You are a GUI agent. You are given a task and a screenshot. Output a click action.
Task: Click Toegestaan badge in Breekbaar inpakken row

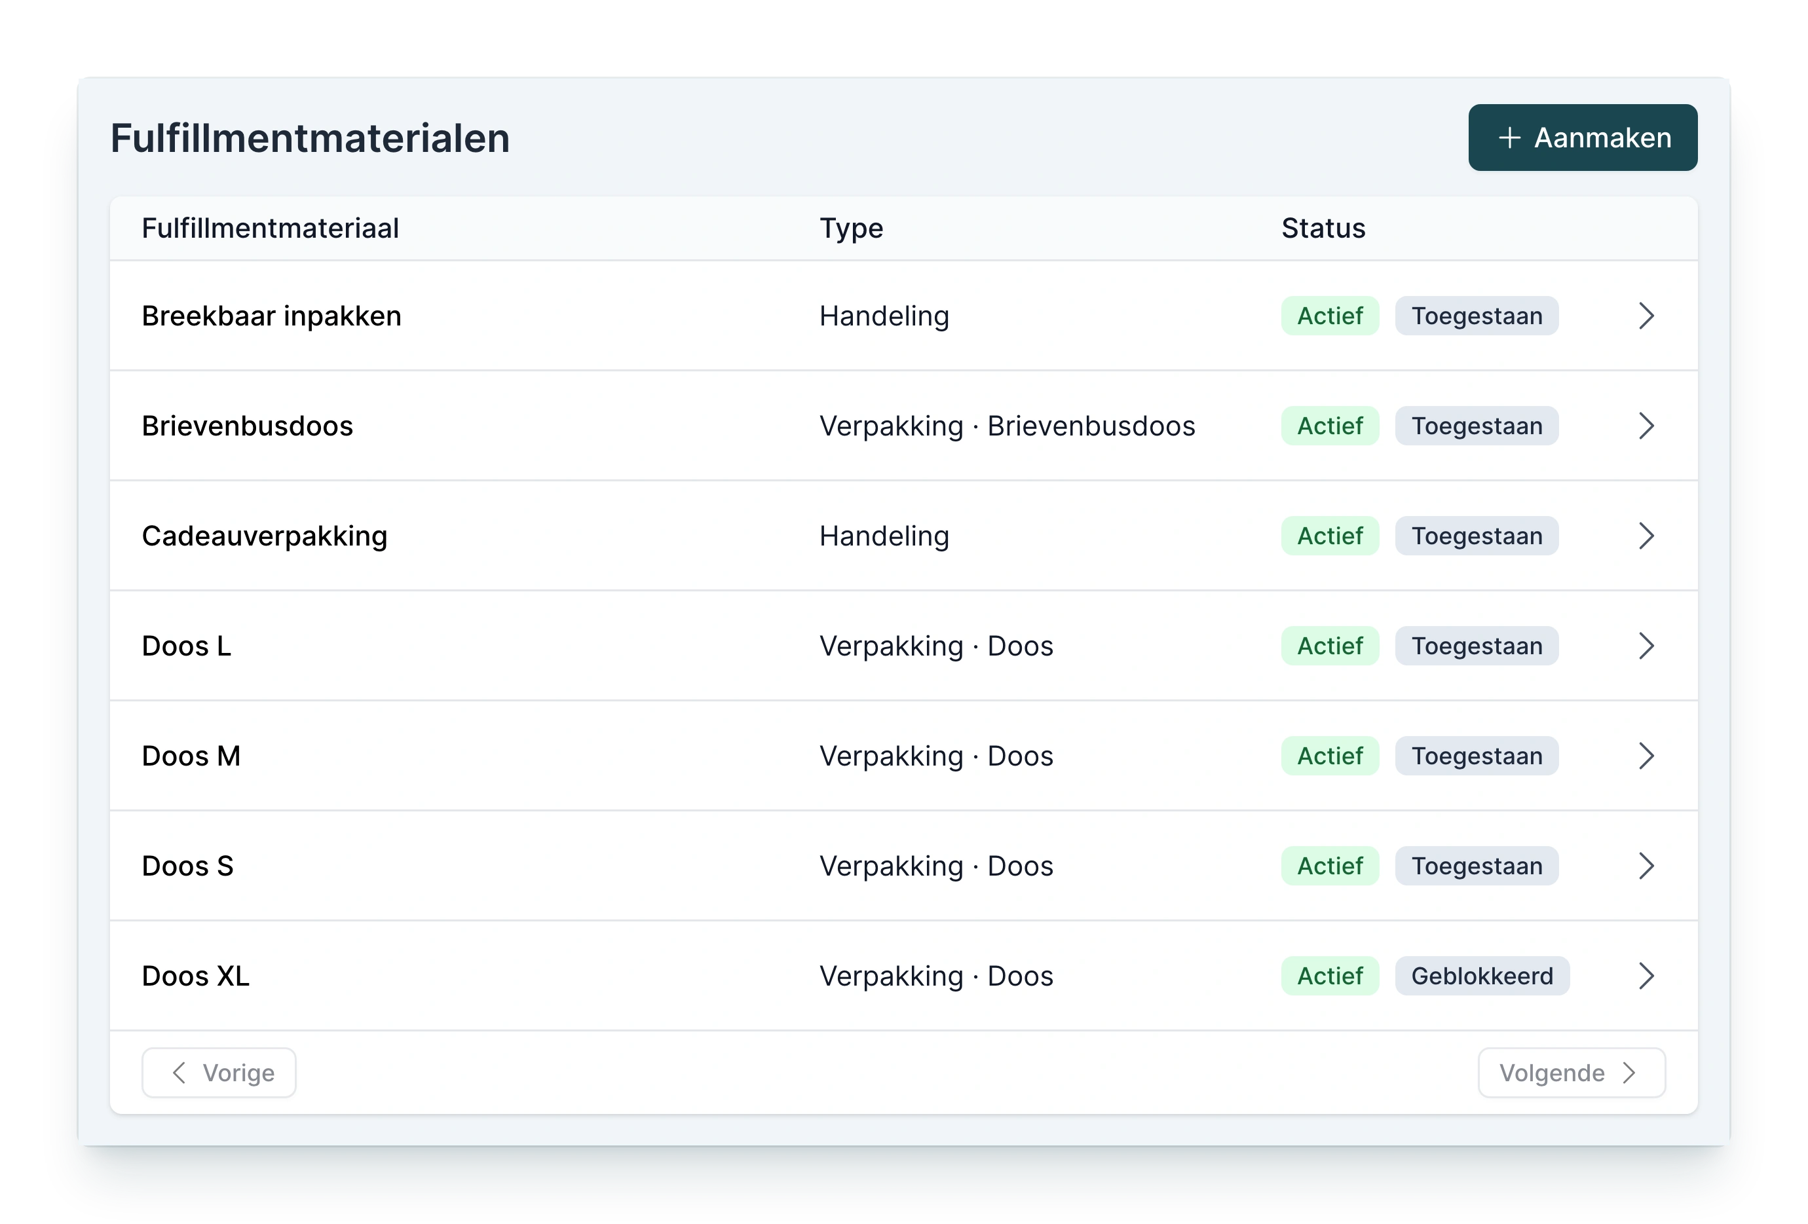(x=1476, y=316)
